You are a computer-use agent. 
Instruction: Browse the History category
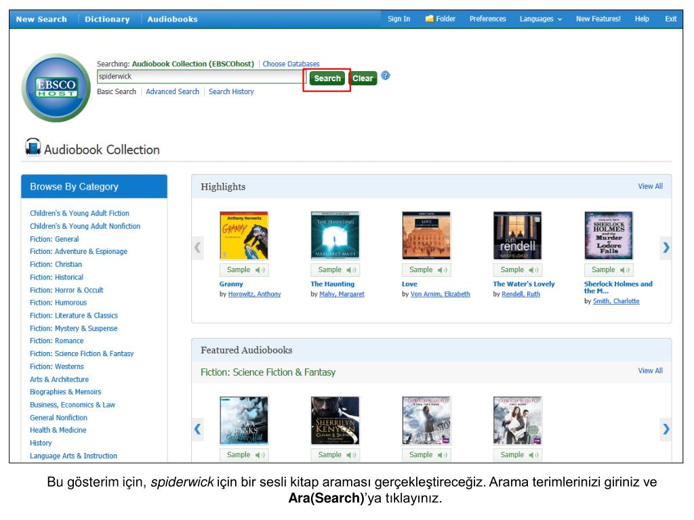click(x=41, y=443)
